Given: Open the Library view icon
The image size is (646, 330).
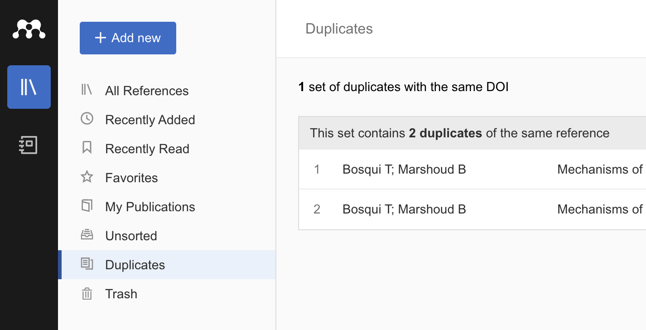Looking at the screenshot, I should click(29, 87).
